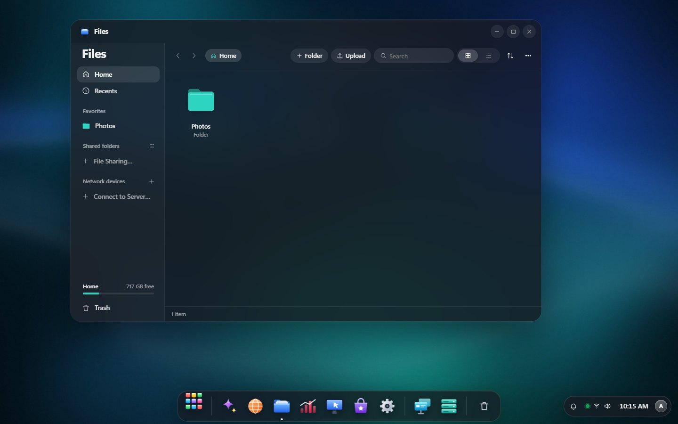This screenshot has height=424, width=678.
Task: Switch to list view
Action: pyautogui.click(x=489, y=56)
